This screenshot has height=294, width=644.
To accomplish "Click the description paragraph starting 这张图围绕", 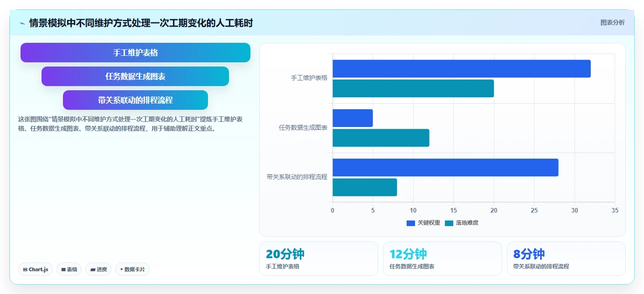I will click(131, 124).
